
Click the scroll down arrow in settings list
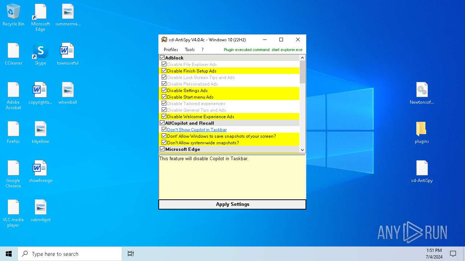302,149
